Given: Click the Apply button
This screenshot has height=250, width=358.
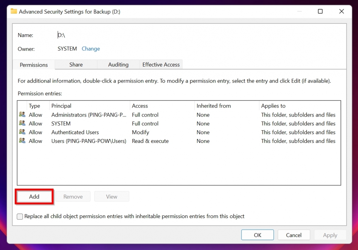Looking at the screenshot, I should pos(330,235).
